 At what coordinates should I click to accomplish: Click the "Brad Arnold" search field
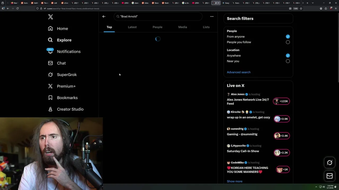pyautogui.click(x=158, y=16)
